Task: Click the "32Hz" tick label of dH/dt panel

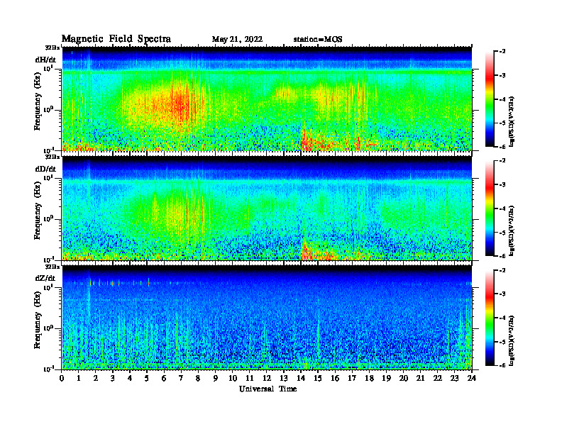Action: 52,48
